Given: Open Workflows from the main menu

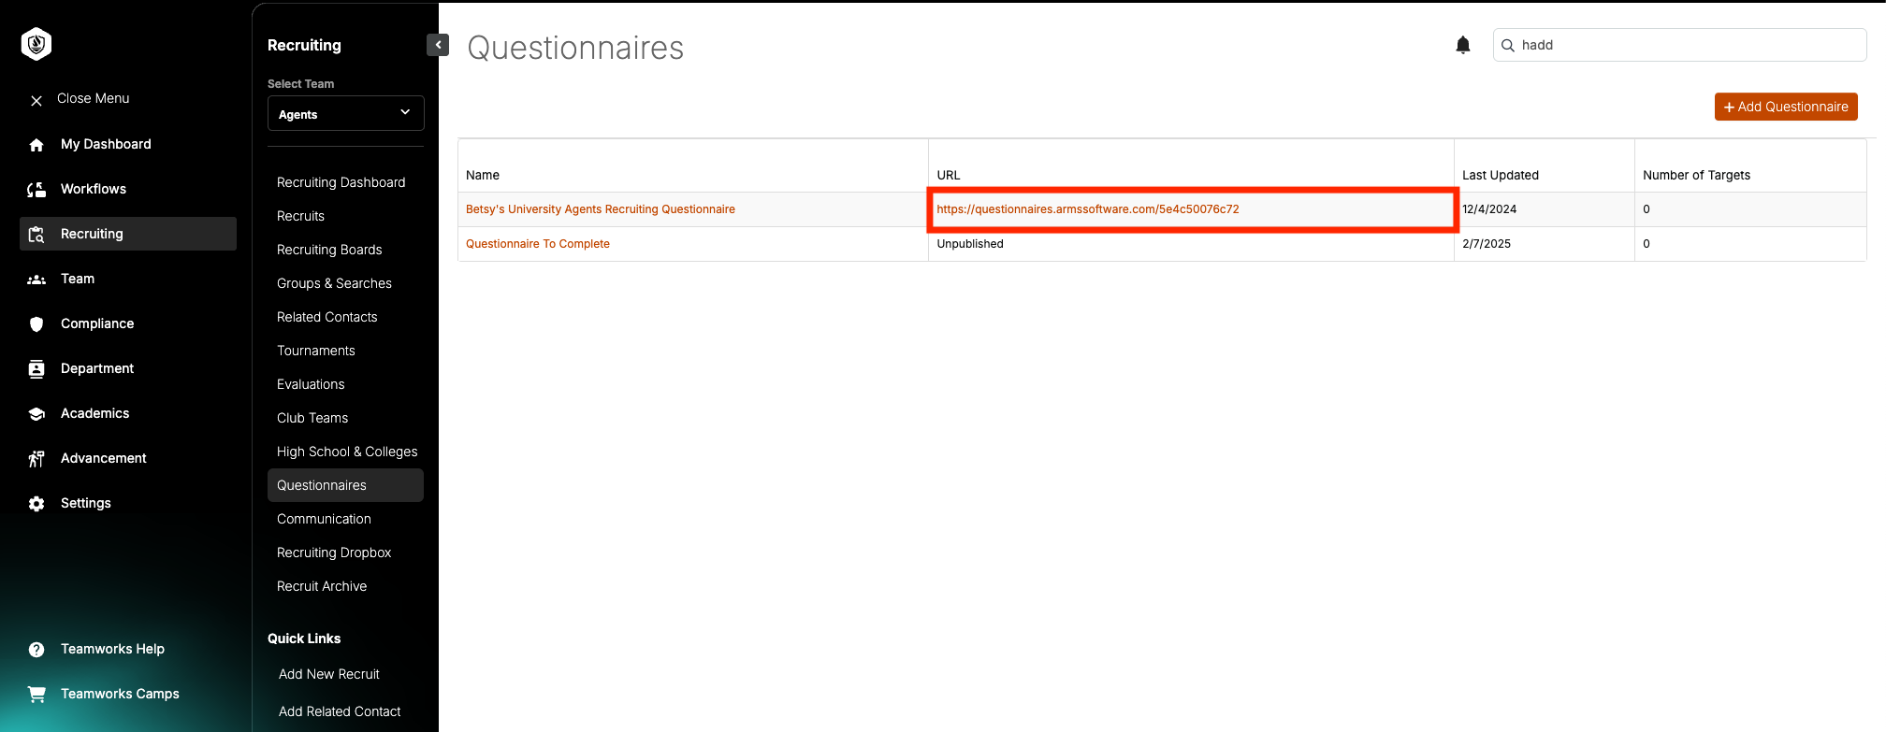Looking at the screenshot, I should coord(94,189).
